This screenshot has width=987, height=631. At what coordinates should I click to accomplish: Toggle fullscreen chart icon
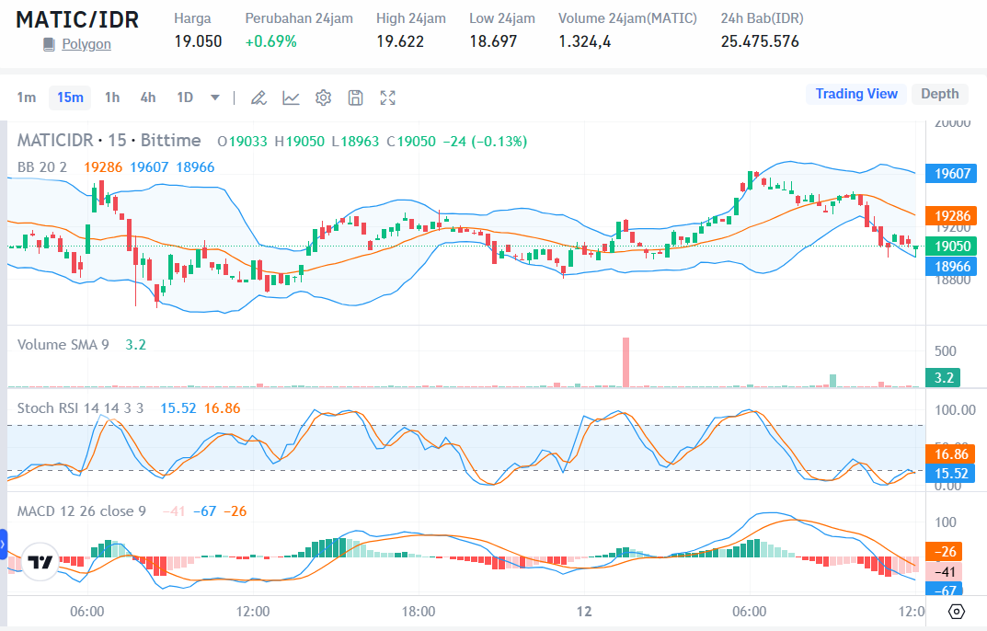coord(388,98)
